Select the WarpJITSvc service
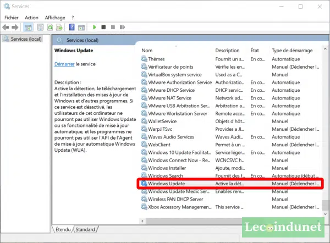This screenshot has height=243, width=330. point(160,129)
